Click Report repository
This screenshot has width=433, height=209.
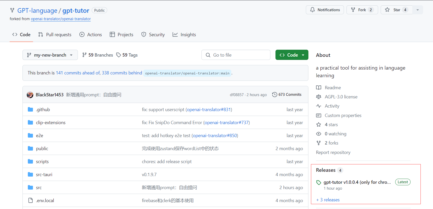click(333, 152)
